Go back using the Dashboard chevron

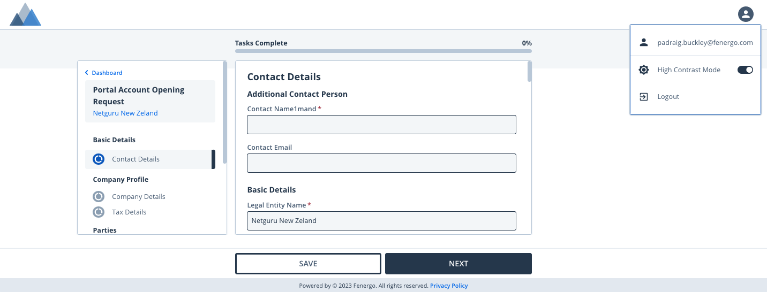click(87, 73)
